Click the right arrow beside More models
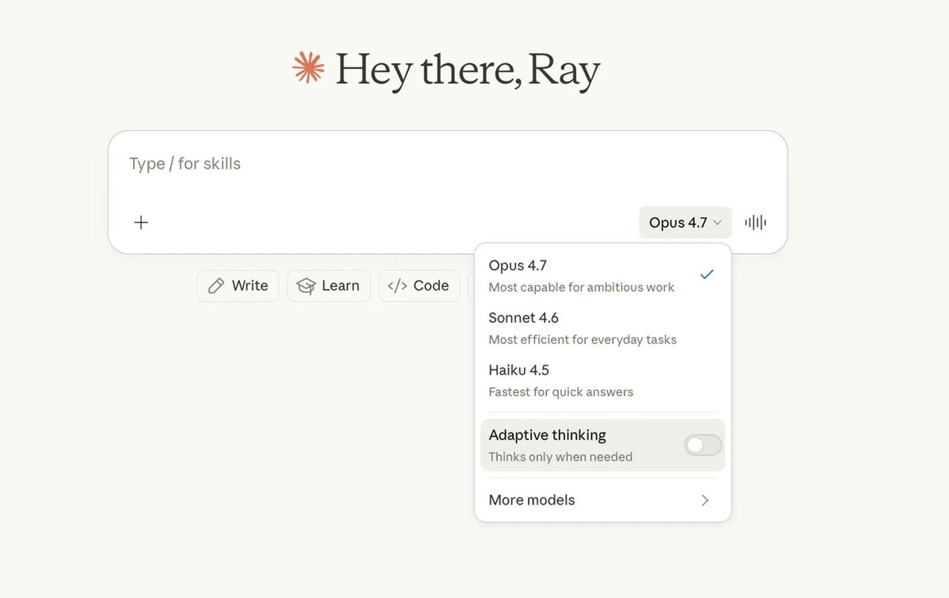 tap(704, 500)
